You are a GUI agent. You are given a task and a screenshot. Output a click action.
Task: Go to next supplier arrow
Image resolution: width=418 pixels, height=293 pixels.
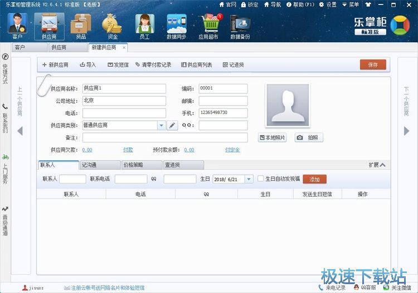coord(406,131)
